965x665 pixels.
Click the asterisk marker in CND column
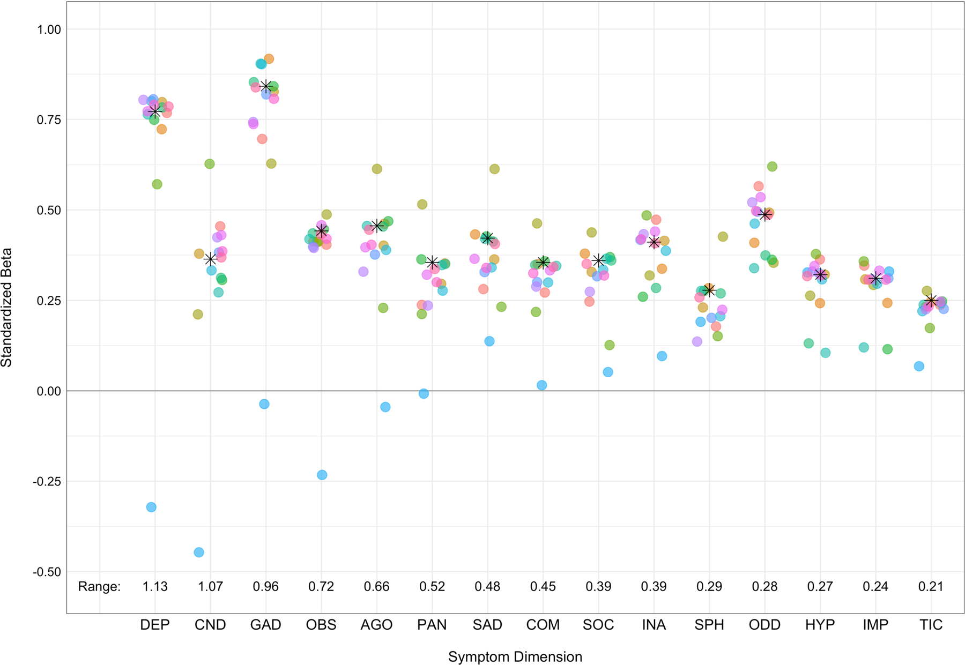tap(210, 259)
